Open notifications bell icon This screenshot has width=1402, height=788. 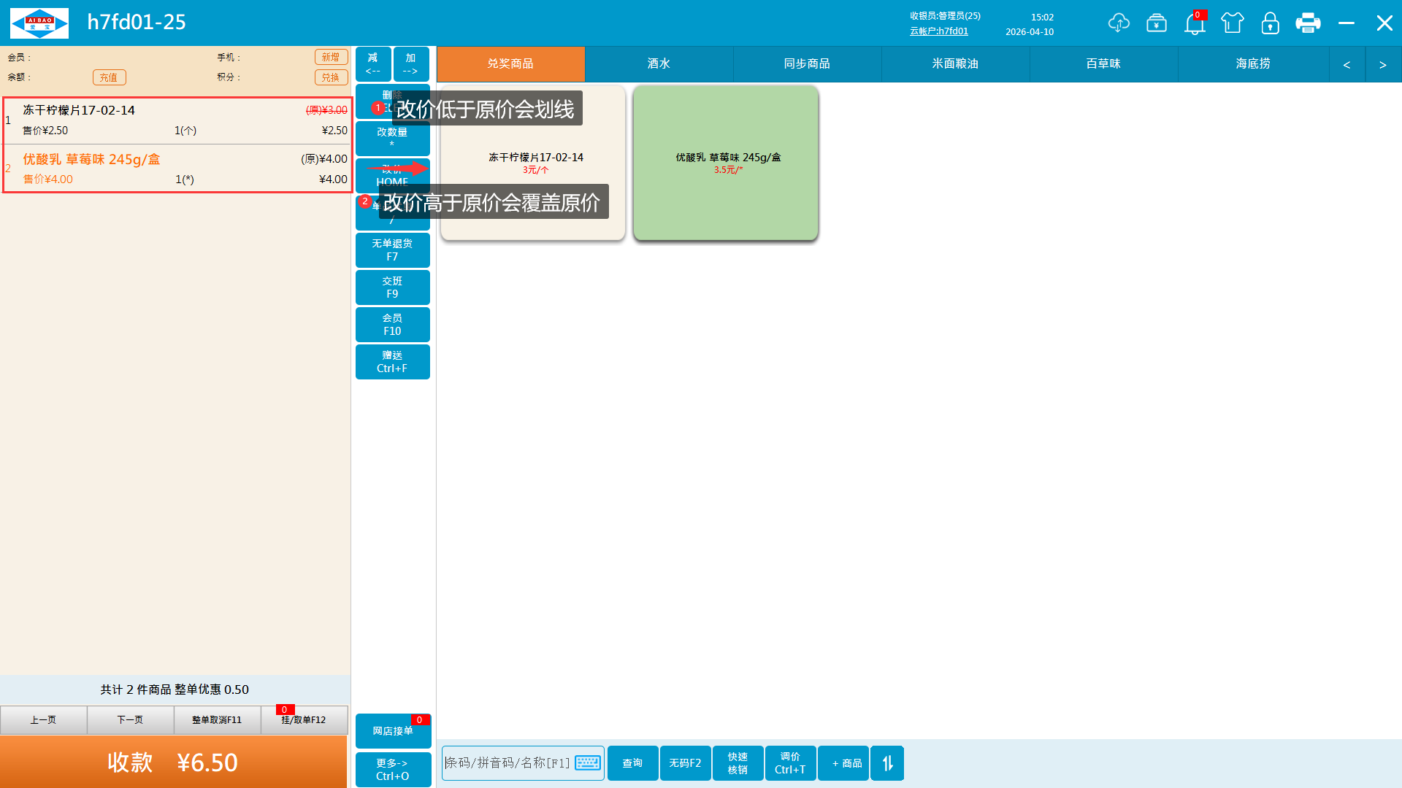(1195, 24)
